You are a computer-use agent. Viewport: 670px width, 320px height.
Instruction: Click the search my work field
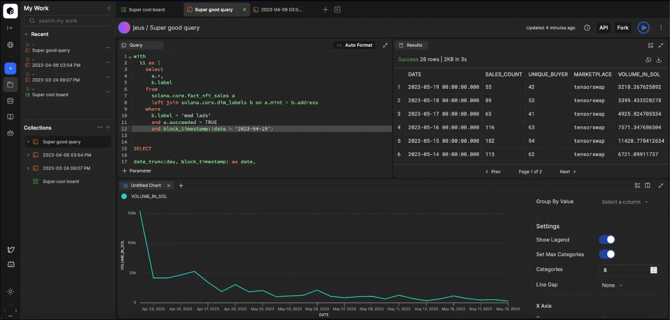pos(67,21)
